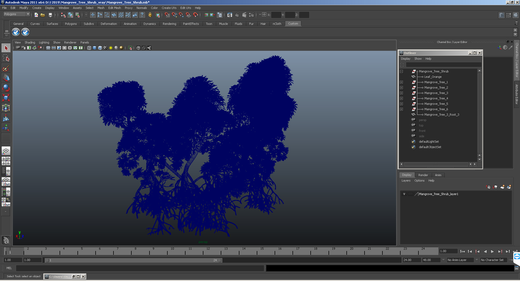Enable snap to points magnet

181,15
